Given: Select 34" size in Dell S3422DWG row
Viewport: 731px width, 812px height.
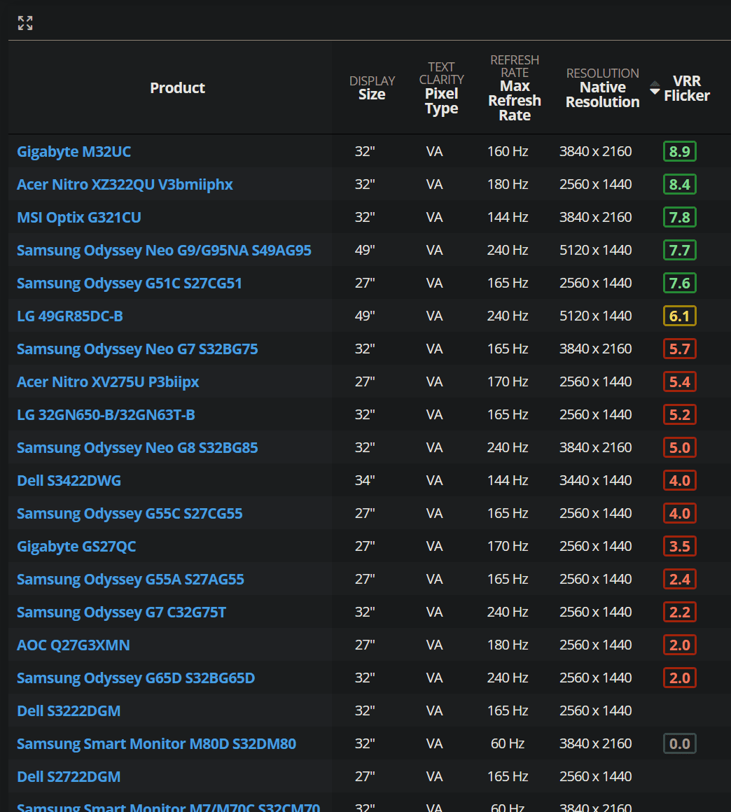Looking at the screenshot, I should coord(365,481).
